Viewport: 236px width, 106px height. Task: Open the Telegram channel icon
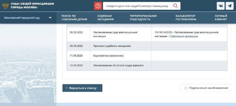[230, 6]
